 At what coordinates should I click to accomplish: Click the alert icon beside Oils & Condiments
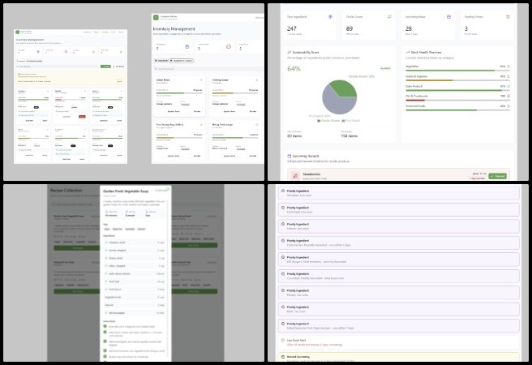[x=509, y=95]
